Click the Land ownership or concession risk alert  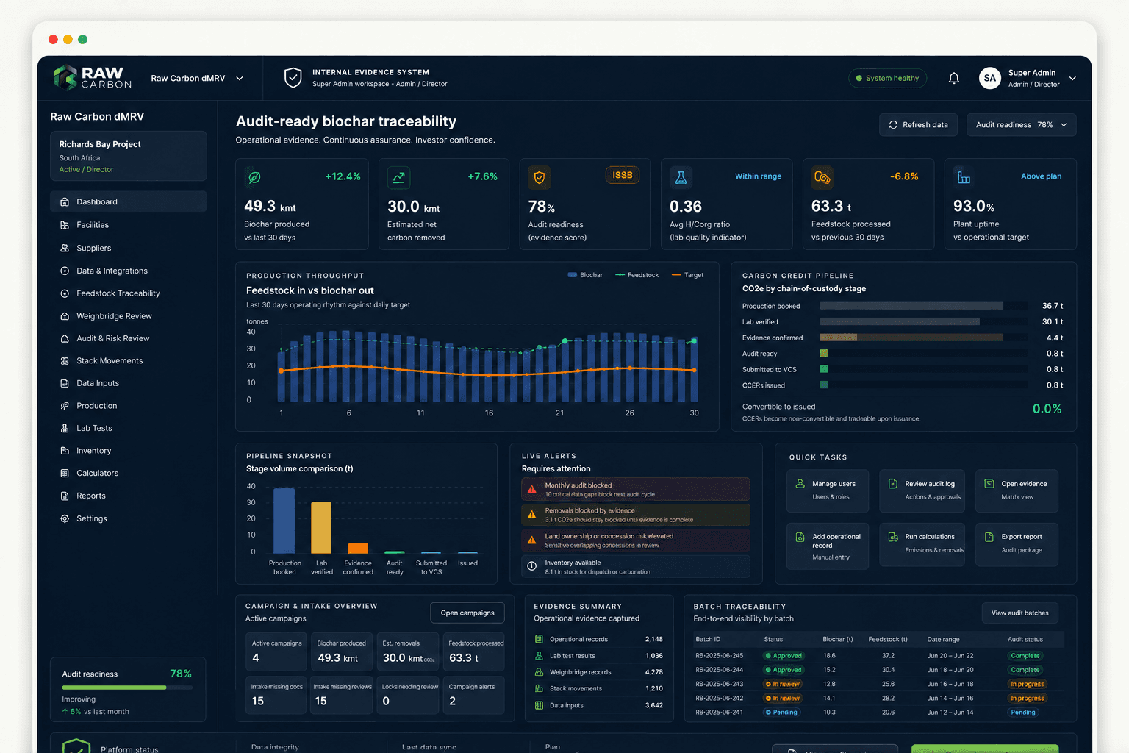(636, 540)
